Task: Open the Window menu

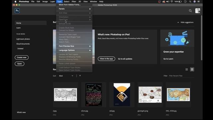Action: point(94,2)
